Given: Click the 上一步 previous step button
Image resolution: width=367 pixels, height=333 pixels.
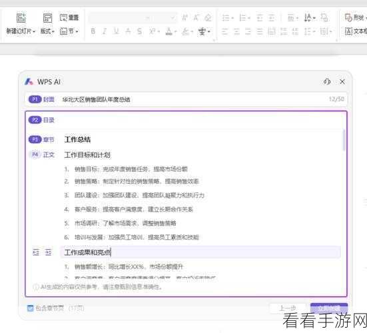Looking at the screenshot, I should (288, 308).
